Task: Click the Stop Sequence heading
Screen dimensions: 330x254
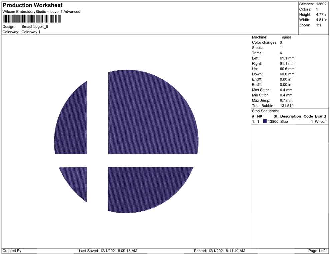Action: tap(265, 111)
